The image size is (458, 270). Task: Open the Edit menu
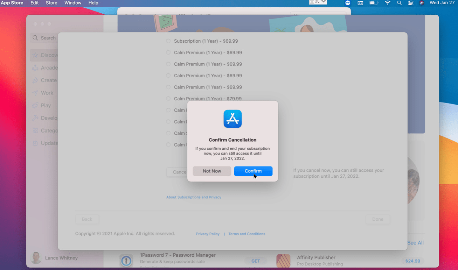point(35,3)
